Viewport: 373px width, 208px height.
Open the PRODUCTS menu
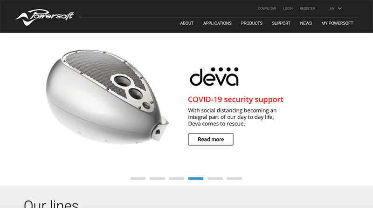point(252,23)
